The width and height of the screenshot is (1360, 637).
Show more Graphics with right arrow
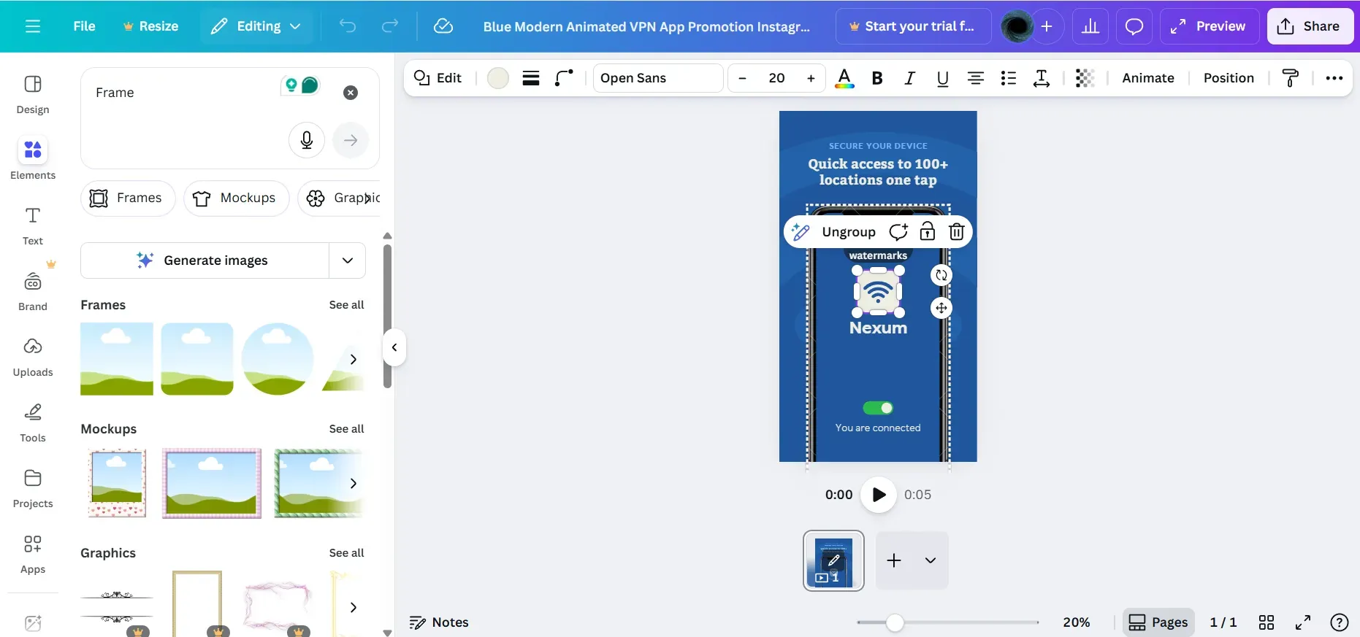[354, 607]
